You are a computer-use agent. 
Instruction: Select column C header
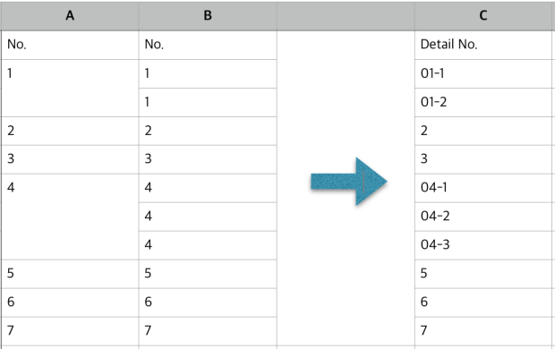(483, 16)
